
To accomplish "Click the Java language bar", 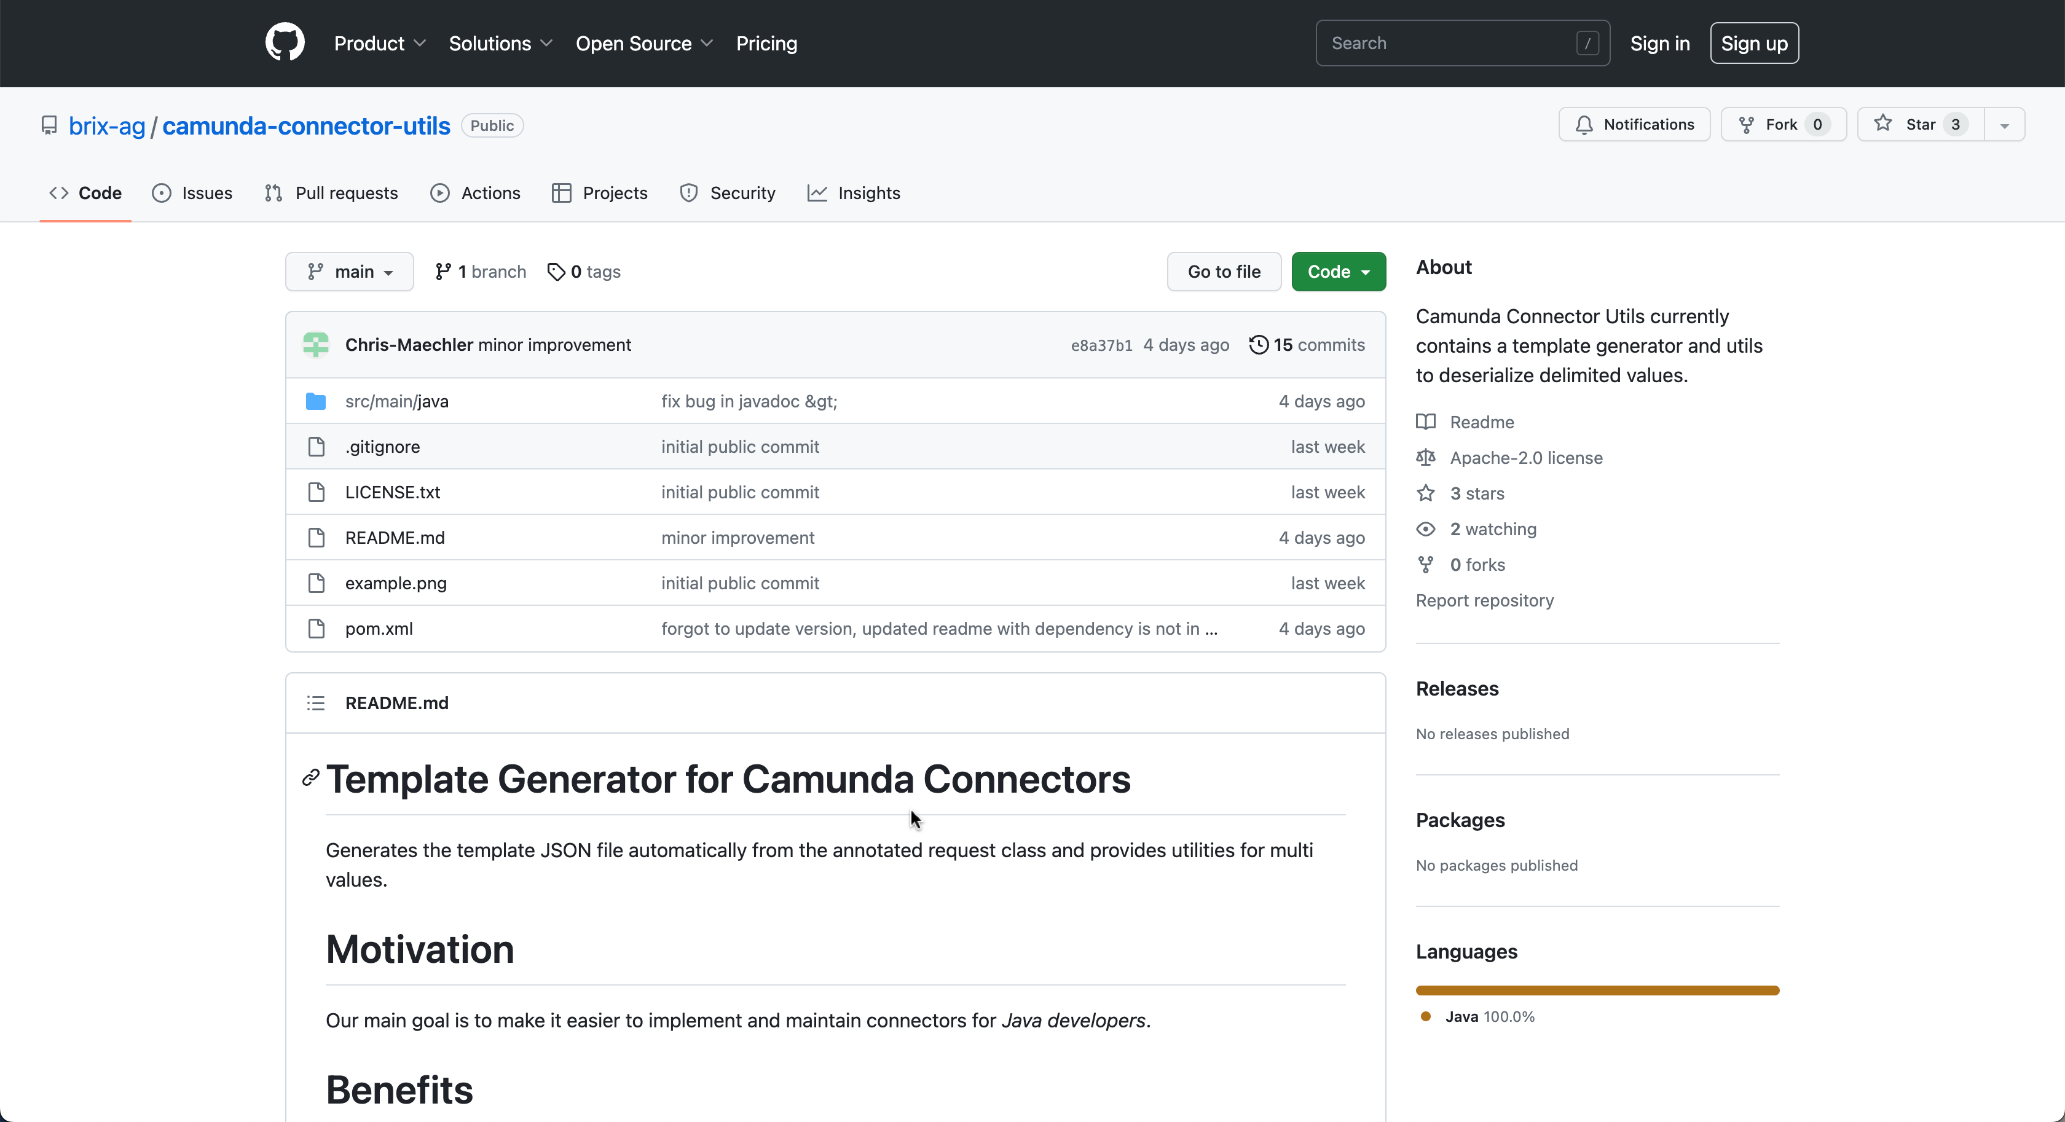I will point(1597,991).
